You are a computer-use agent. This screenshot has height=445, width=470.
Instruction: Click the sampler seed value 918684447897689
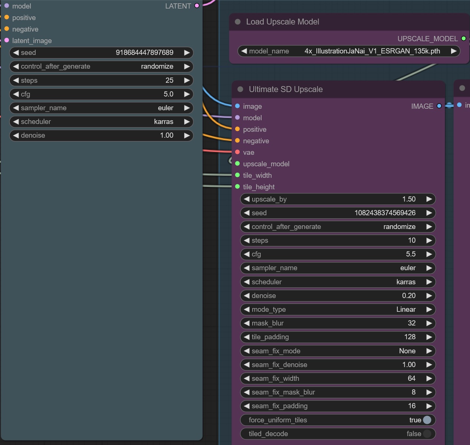pos(145,53)
